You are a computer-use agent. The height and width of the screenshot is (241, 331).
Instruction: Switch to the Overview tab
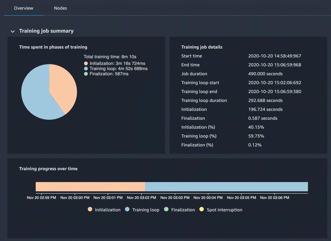pos(23,8)
